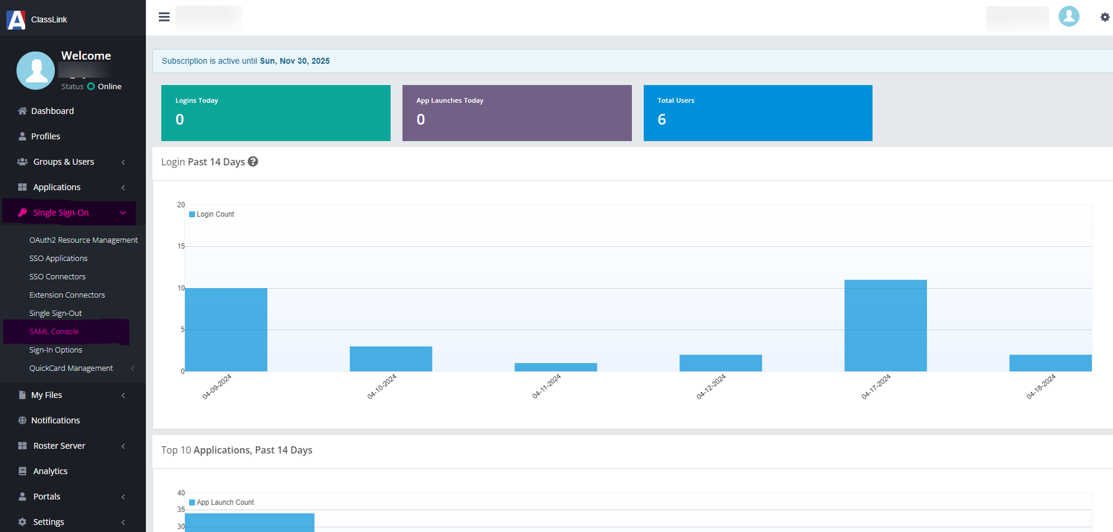
Task: Click the Dashboard home icon
Action: pos(22,111)
